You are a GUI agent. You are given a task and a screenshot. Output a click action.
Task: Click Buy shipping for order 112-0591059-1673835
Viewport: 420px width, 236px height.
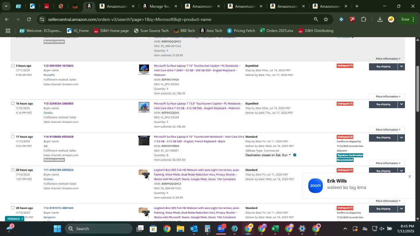[x=383, y=66]
